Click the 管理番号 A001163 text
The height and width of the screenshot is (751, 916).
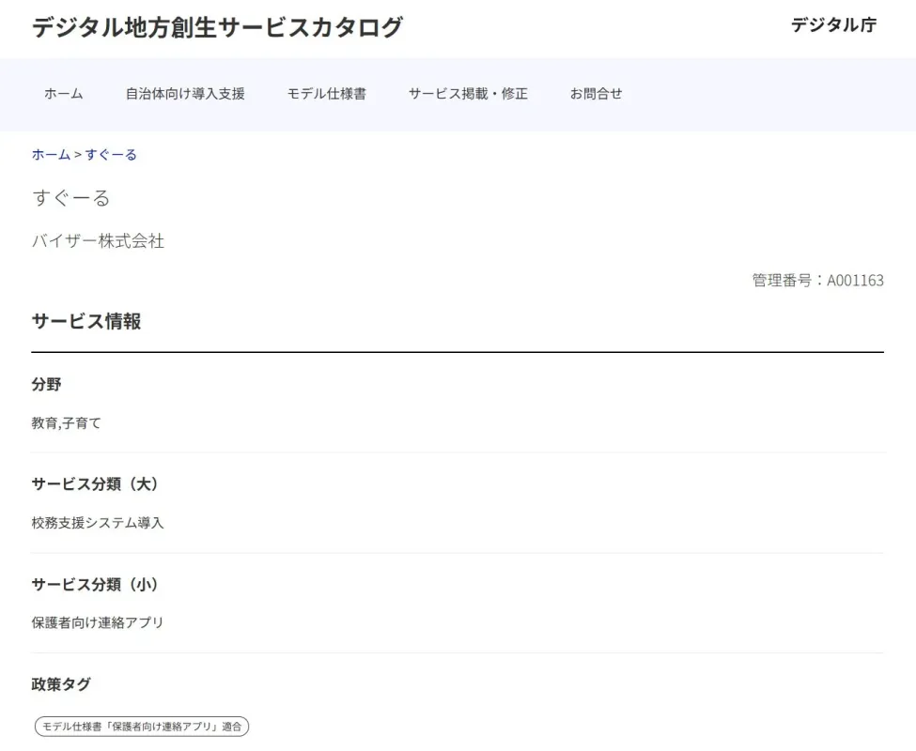817,280
